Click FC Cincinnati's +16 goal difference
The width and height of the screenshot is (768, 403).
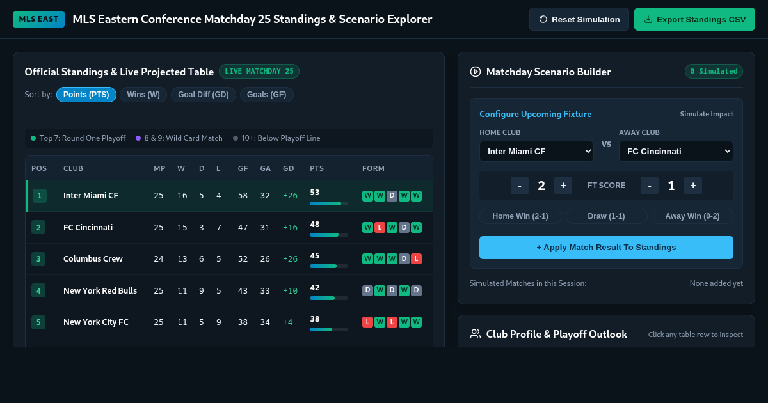290,227
